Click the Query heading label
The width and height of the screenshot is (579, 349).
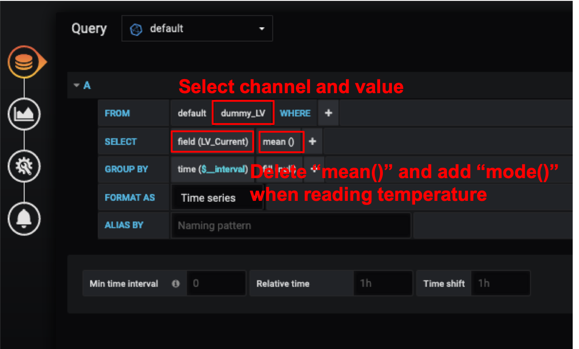click(x=89, y=29)
